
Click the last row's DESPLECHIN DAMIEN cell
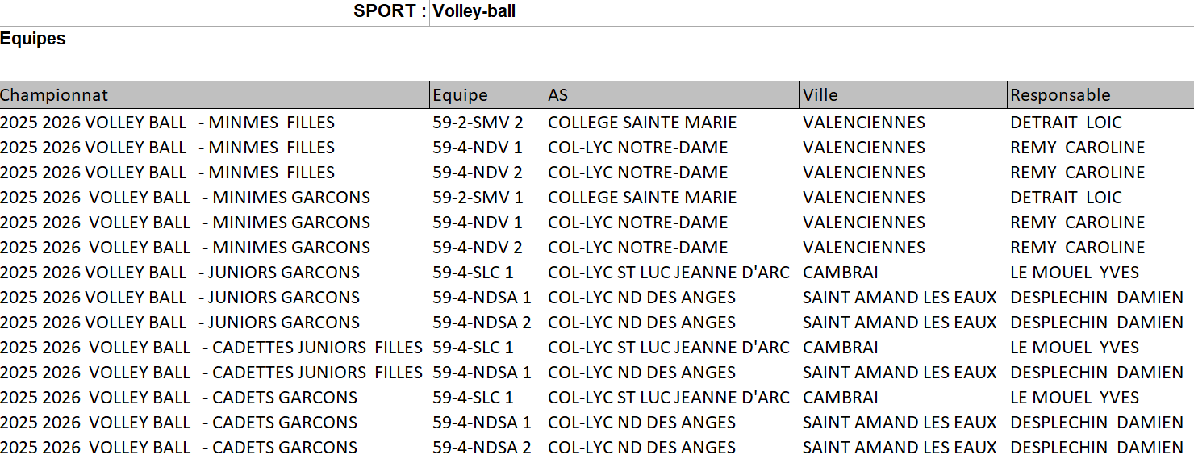pyautogui.click(x=1096, y=448)
